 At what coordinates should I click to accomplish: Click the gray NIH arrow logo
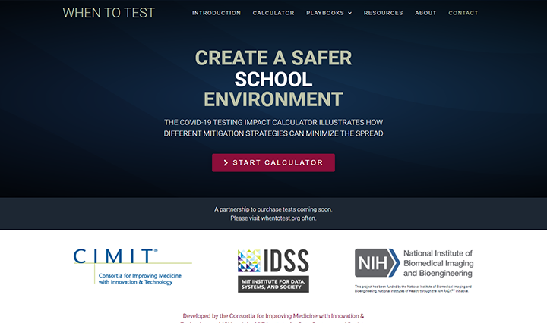pos(376,262)
